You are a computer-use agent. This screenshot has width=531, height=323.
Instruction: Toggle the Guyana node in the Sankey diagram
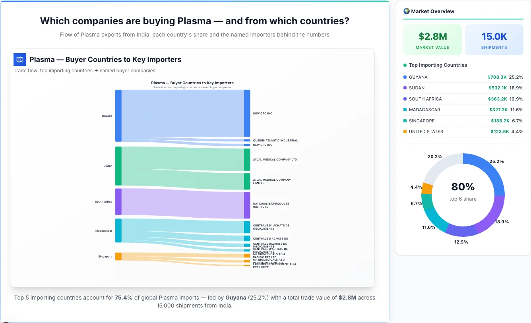(118, 116)
